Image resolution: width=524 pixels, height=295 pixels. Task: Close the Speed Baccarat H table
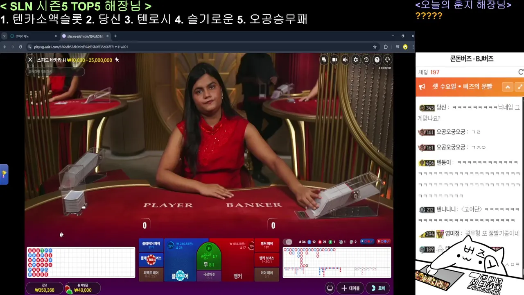(x=30, y=60)
